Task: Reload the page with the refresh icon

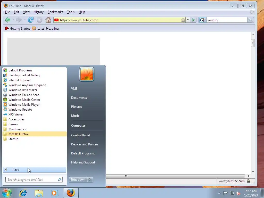Action: pos(31,20)
